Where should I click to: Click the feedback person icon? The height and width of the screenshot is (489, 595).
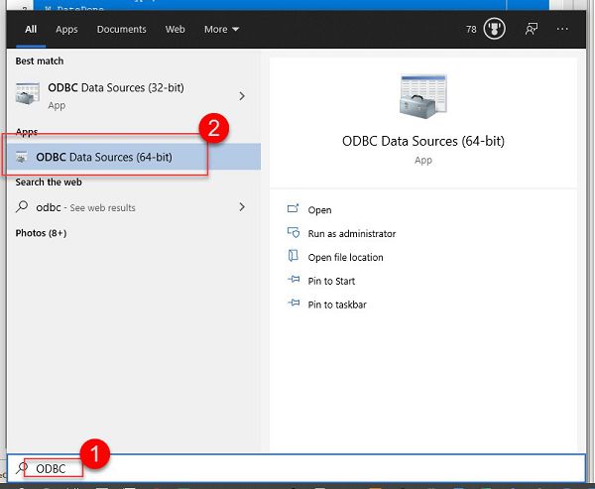(x=532, y=29)
